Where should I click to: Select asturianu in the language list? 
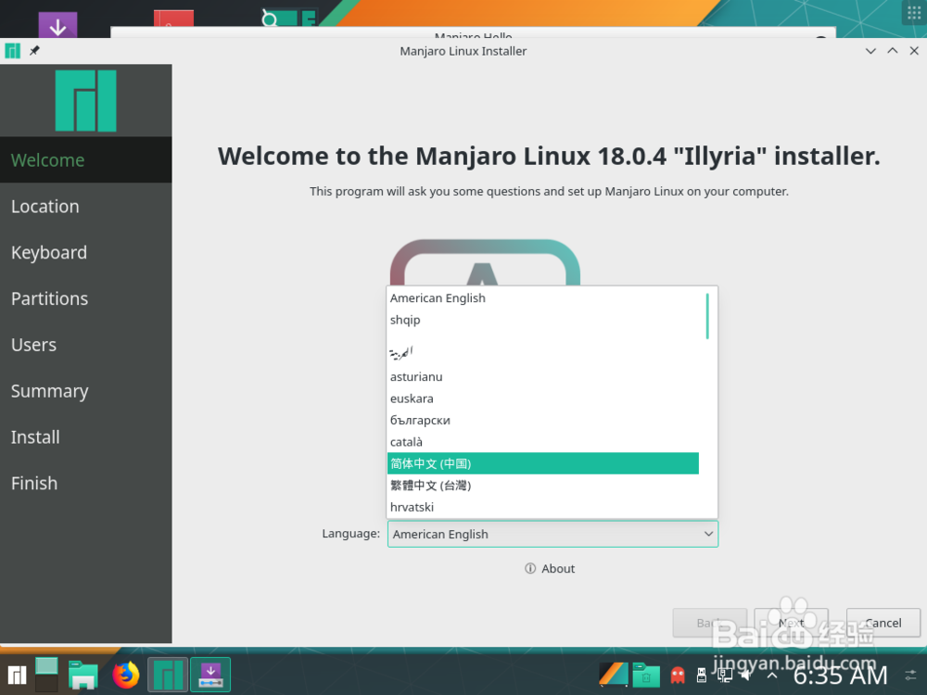click(x=542, y=376)
